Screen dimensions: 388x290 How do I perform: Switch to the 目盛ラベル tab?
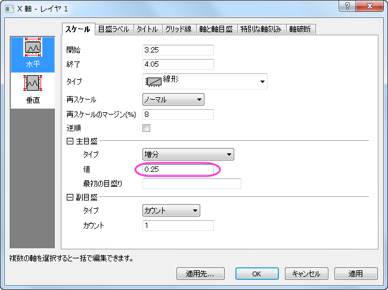(114, 29)
